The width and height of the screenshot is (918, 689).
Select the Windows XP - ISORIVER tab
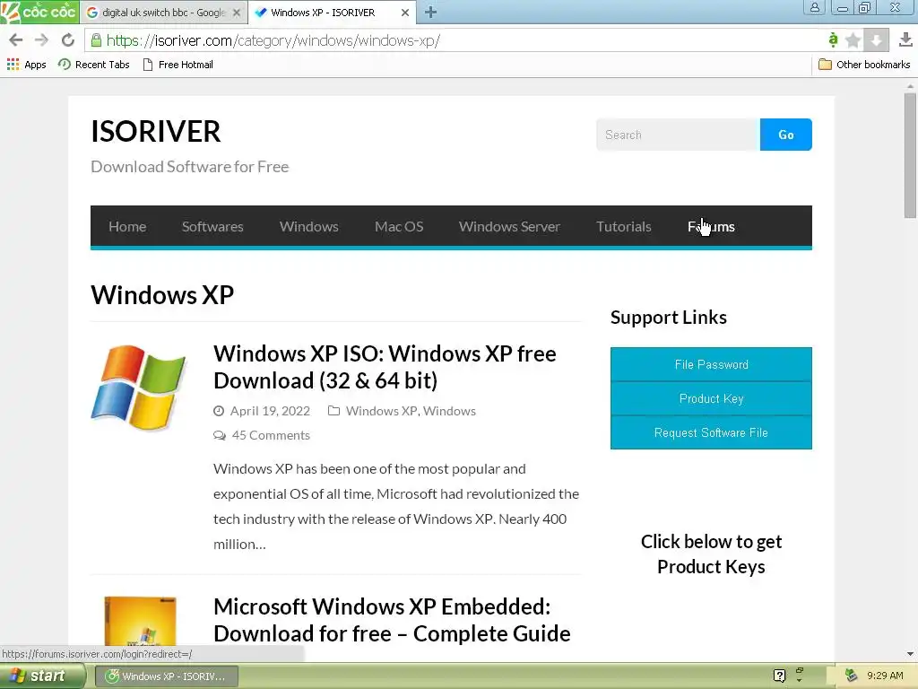point(323,13)
